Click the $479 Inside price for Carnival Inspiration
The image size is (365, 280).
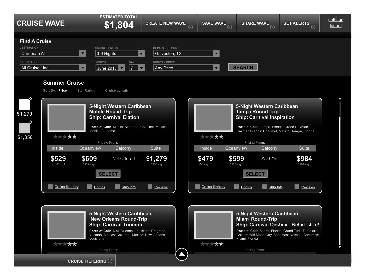coord(205,159)
